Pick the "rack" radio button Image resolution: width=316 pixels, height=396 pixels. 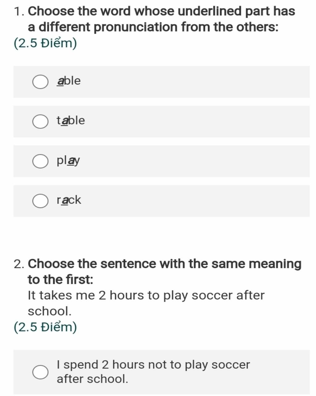(40, 201)
